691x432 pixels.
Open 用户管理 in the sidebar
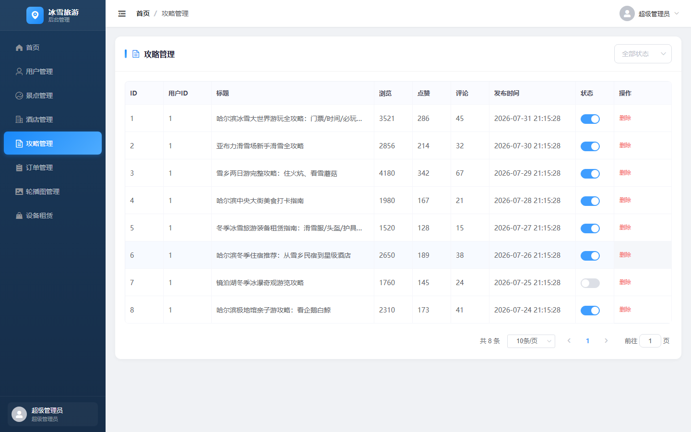53,72
